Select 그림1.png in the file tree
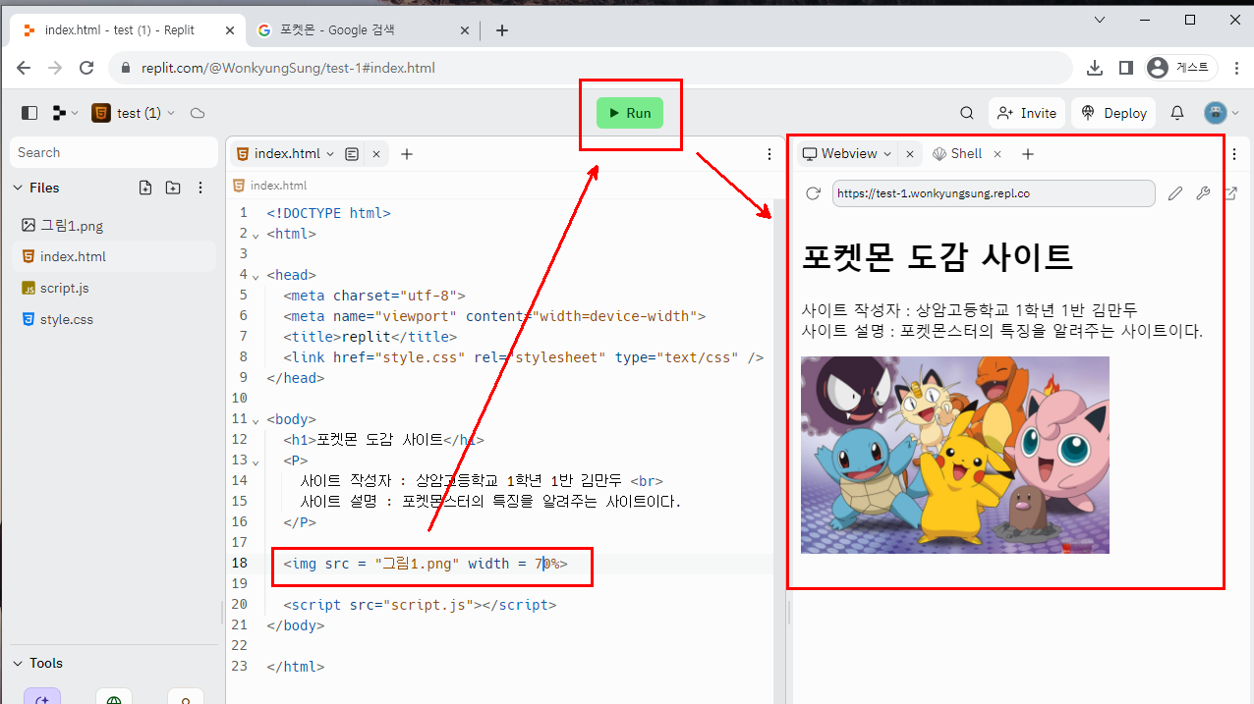Image resolution: width=1254 pixels, height=704 pixels. click(113, 226)
